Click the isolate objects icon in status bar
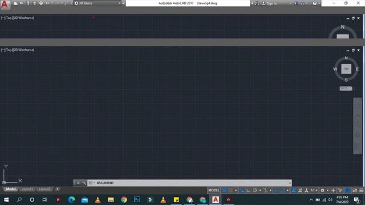The height and width of the screenshot is (205, 365). (340, 190)
